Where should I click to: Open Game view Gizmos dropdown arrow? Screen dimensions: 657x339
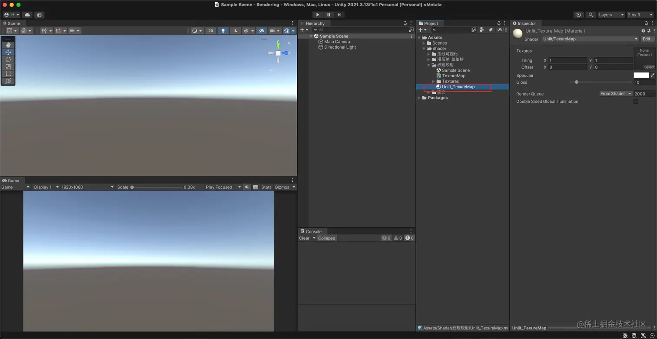pyautogui.click(x=294, y=187)
